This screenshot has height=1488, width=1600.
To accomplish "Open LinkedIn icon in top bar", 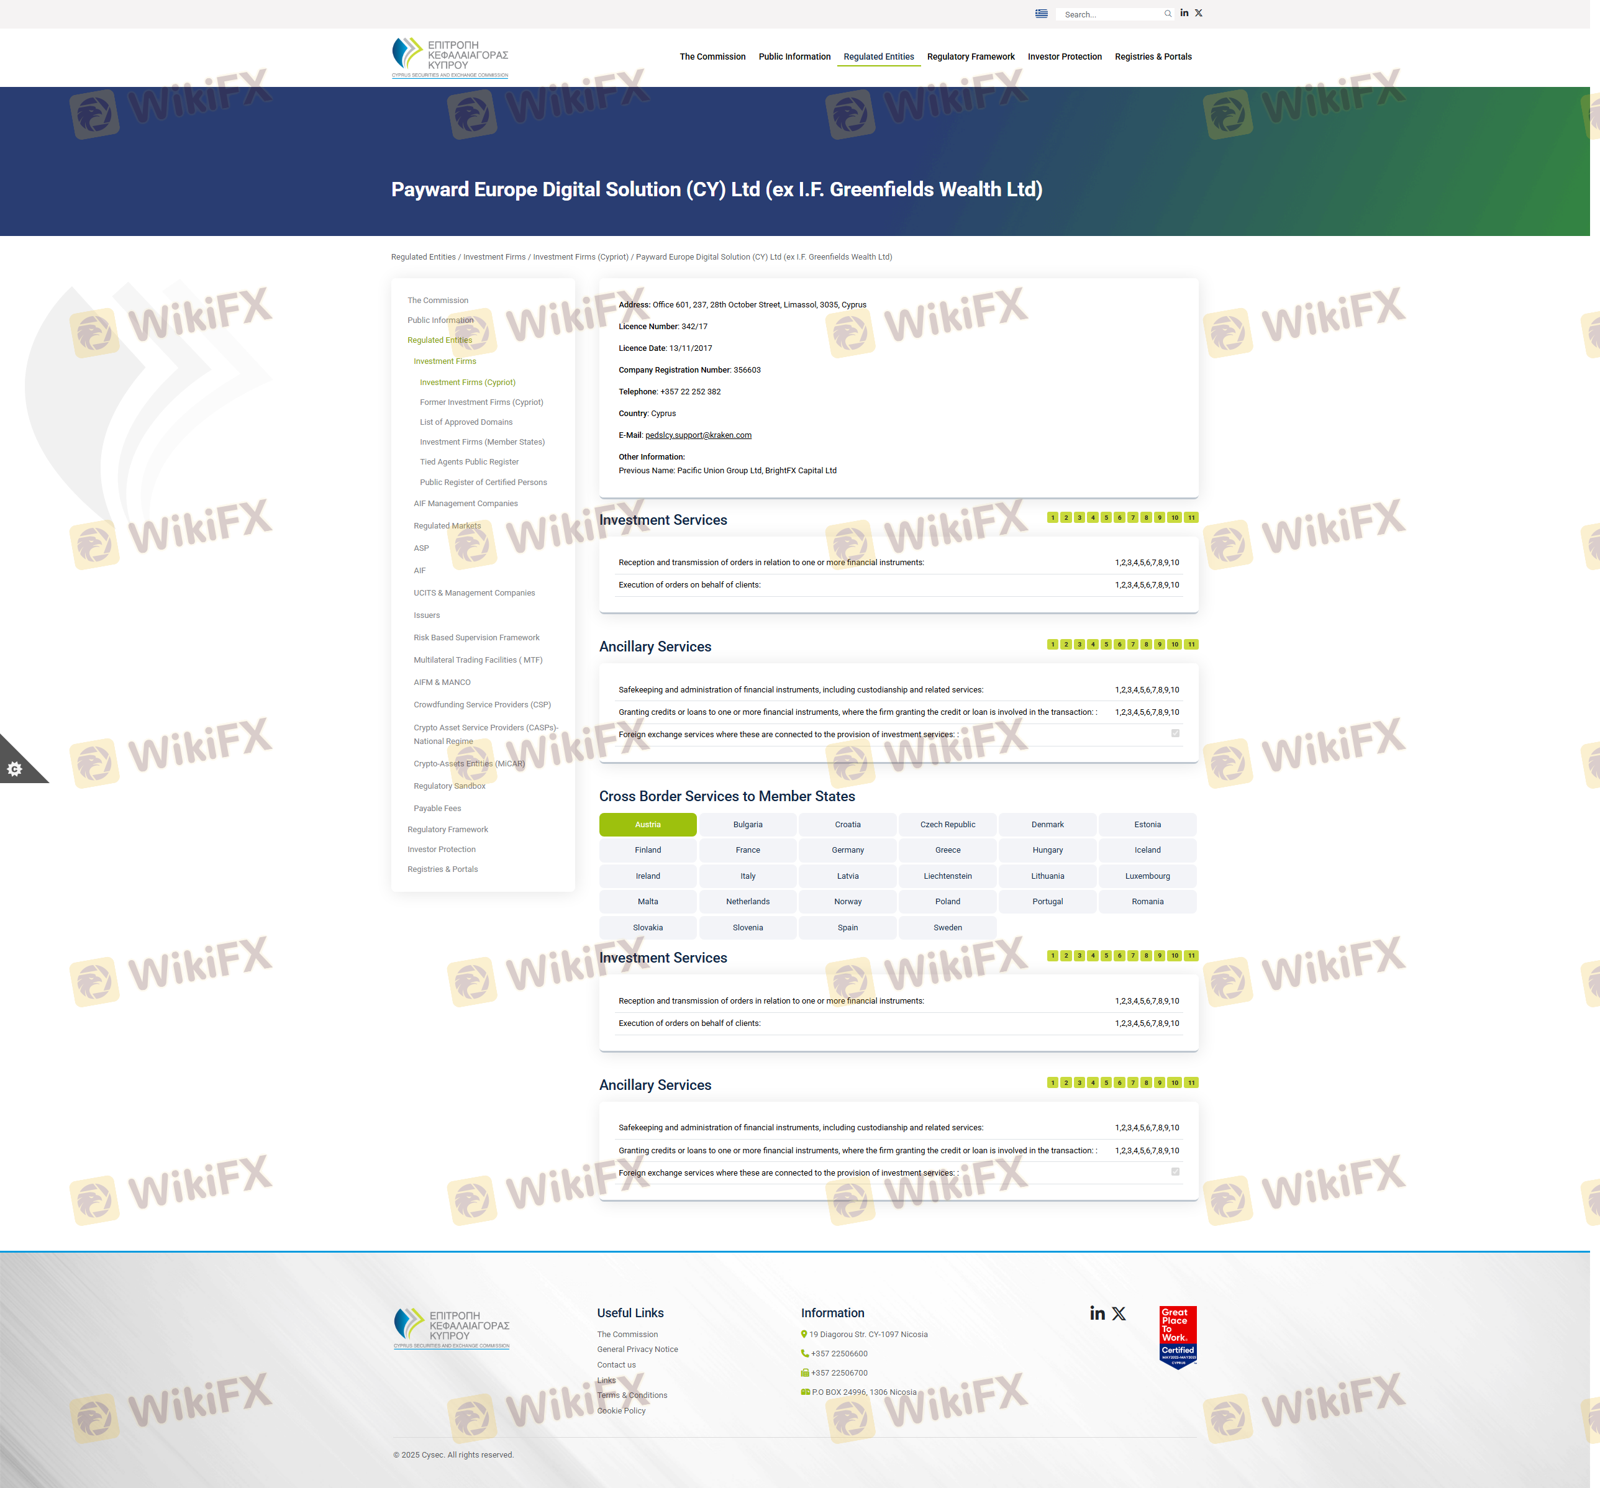I will point(1184,13).
